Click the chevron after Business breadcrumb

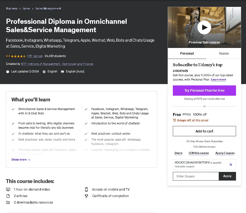pyautogui.click(x=20, y=9)
